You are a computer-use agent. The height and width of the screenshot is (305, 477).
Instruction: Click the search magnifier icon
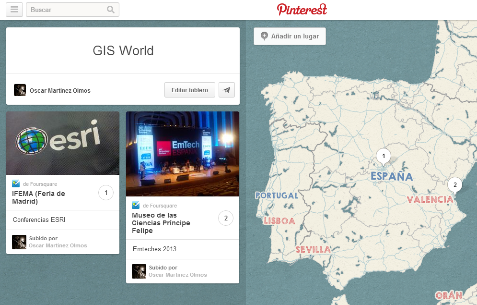click(111, 10)
